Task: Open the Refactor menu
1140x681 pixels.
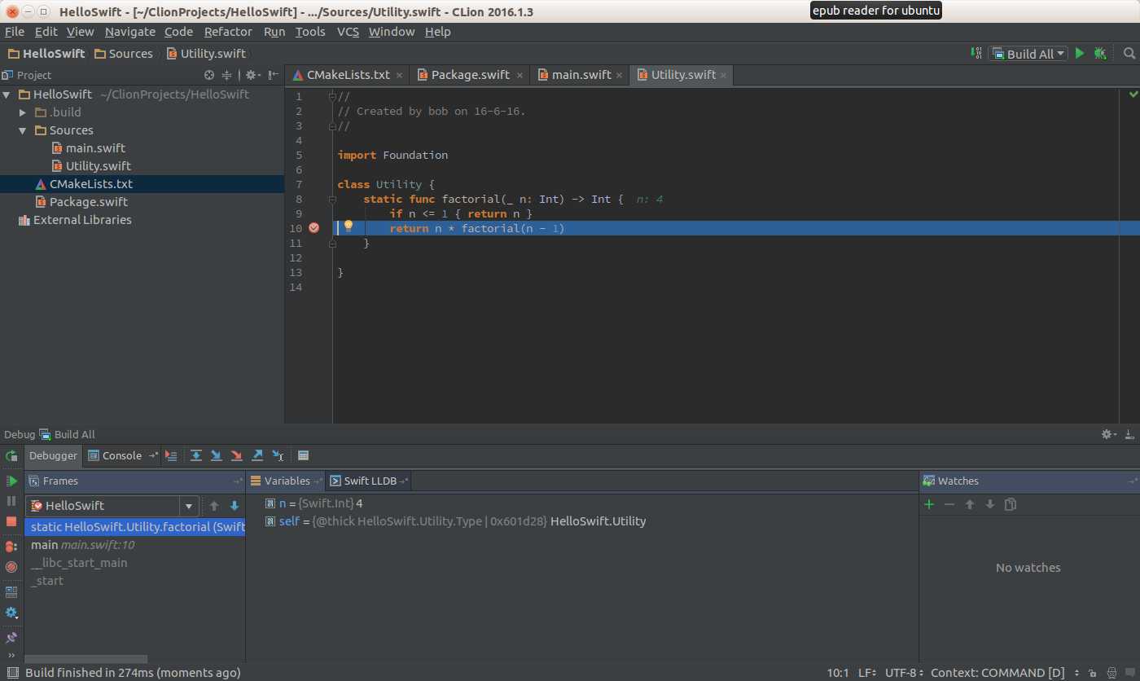Action: [x=228, y=32]
